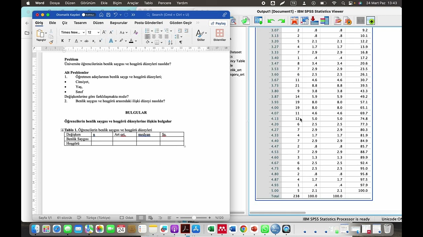Click the Paylaş (Share) button
This screenshot has height=237, width=423.
(218, 23)
